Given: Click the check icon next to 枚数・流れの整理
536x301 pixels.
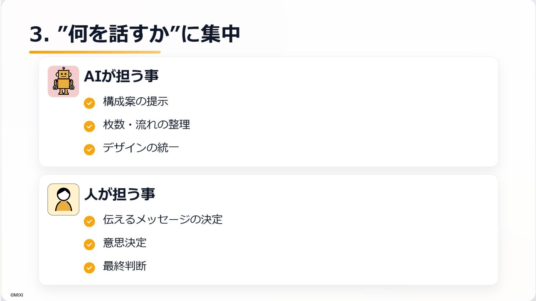Looking at the screenshot, I should point(89,126).
